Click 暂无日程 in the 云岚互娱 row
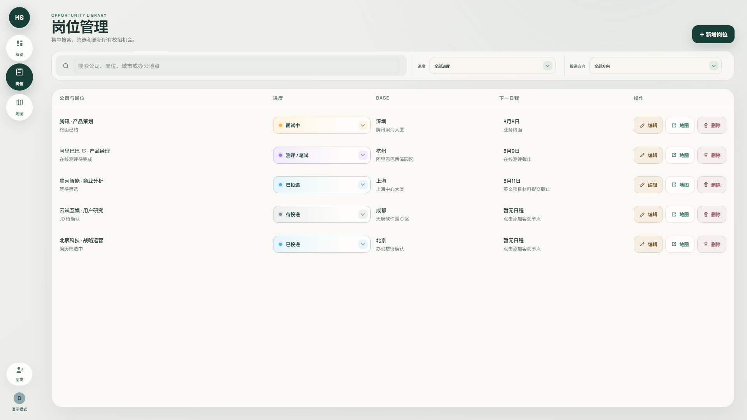 click(514, 210)
